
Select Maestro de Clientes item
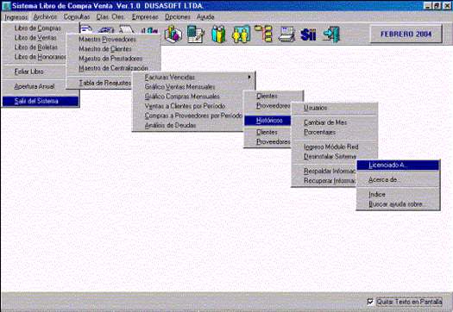[x=105, y=49]
